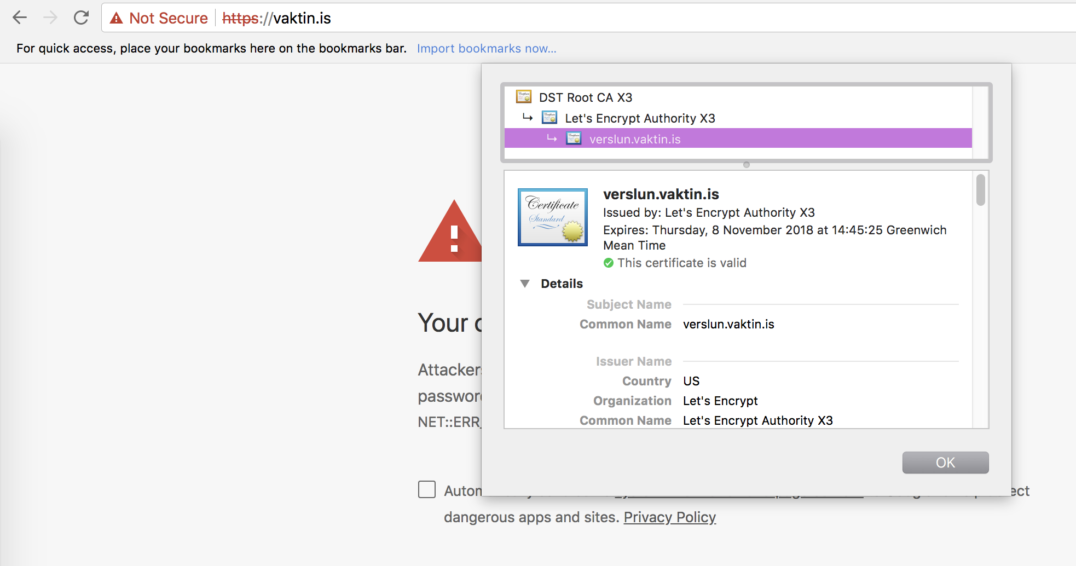Click the browser forward arrow
This screenshot has height=566, width=1076.
50,18
